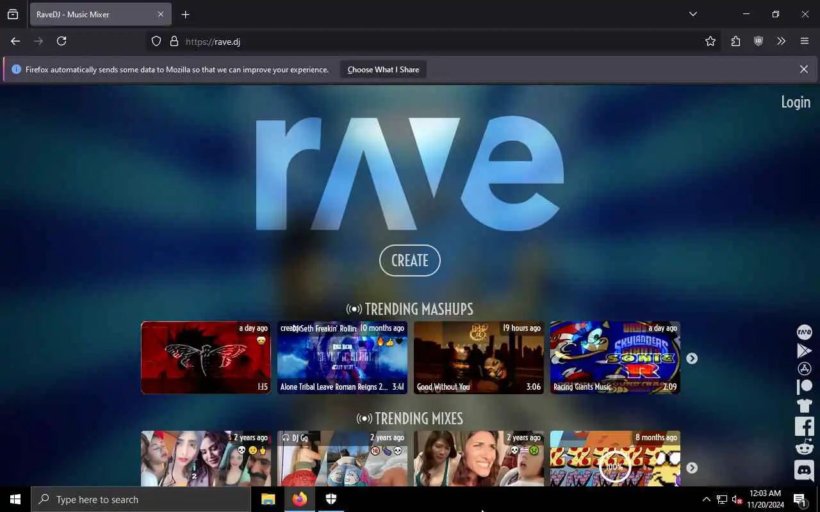Open the 12:03 AM clock and date
820x512 pixels.
tap(765, 499)
